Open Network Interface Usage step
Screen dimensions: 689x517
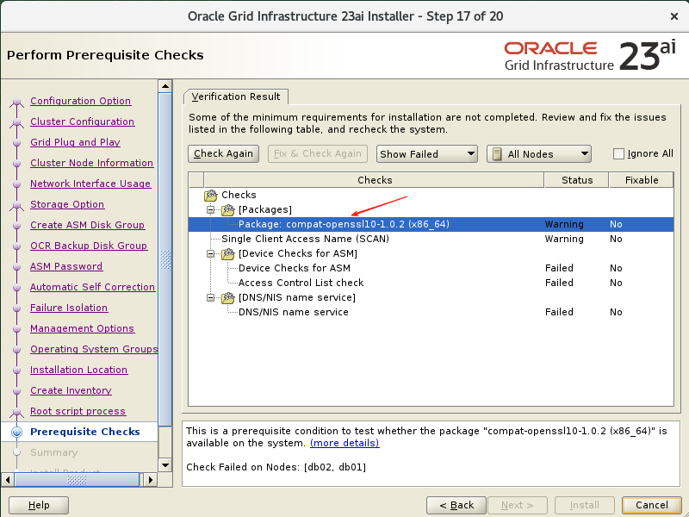[x=90, y=184]
